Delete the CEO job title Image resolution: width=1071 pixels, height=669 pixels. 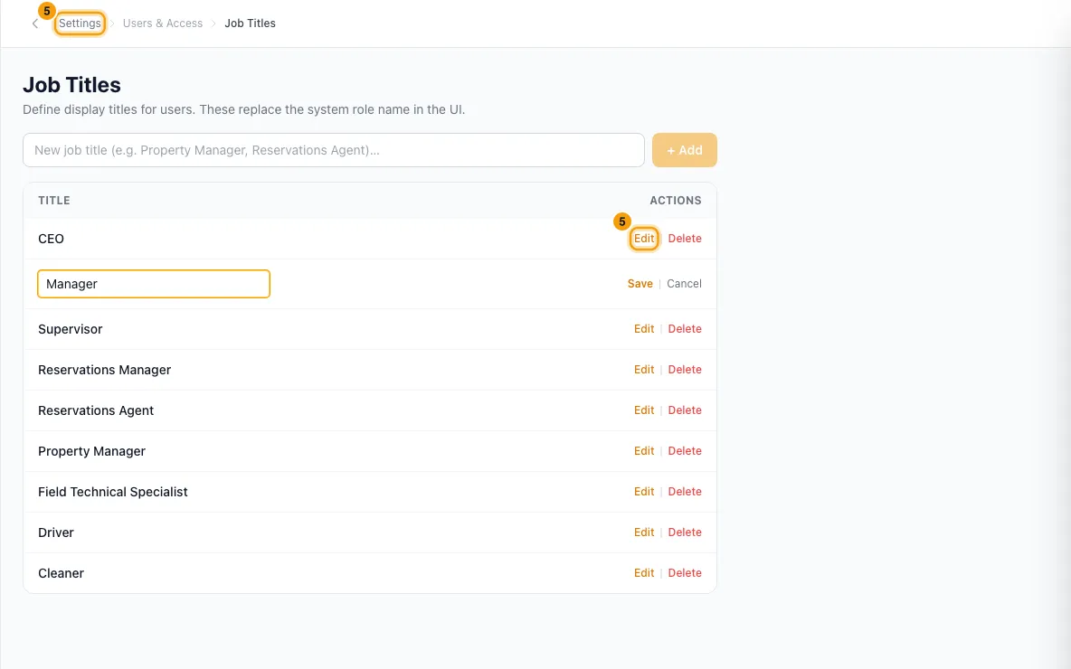[685, 239]
